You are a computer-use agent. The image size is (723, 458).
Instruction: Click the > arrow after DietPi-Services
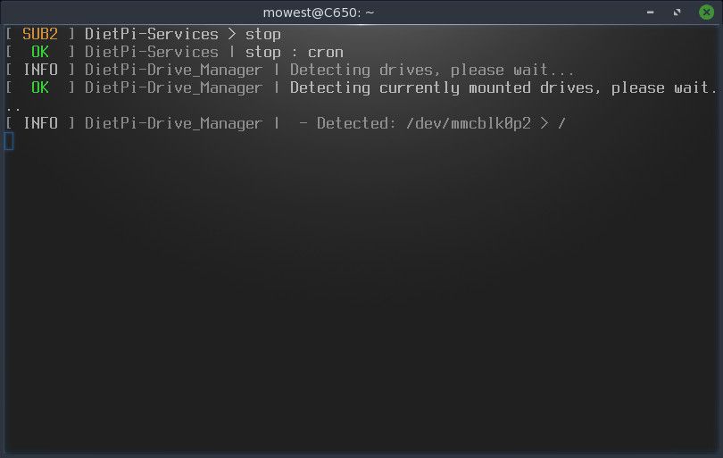[231, 34]
